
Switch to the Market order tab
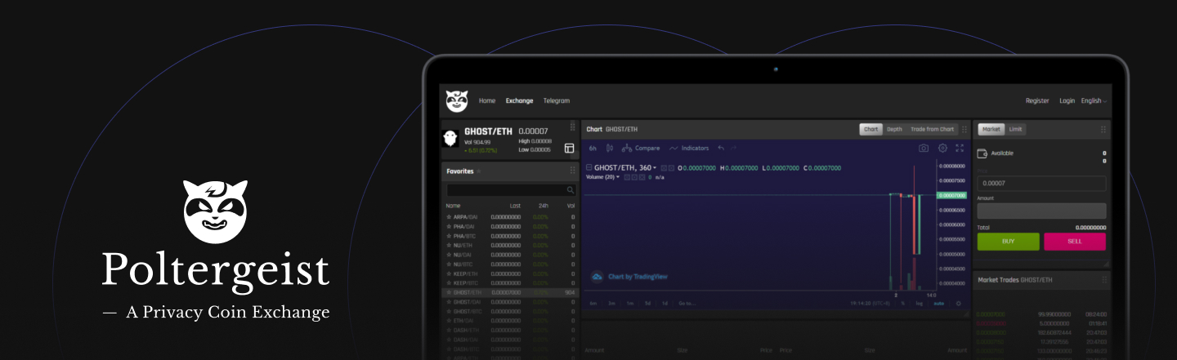[991, 129]
